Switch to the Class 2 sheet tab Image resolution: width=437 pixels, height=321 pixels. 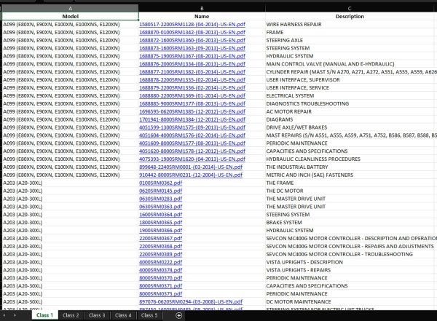pos(71,315)
